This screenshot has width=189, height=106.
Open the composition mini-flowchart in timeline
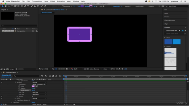(42, 76)
